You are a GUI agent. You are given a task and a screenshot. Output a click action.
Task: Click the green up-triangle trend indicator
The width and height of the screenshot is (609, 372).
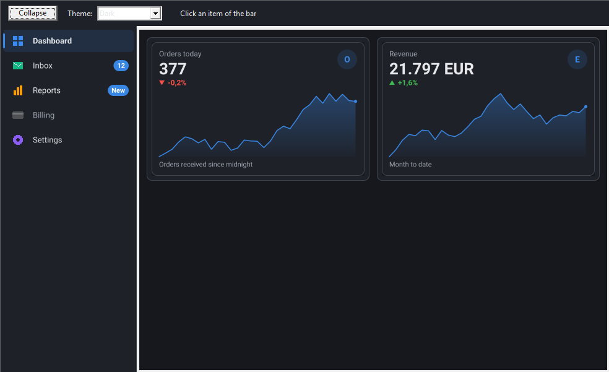coord(392,83)
